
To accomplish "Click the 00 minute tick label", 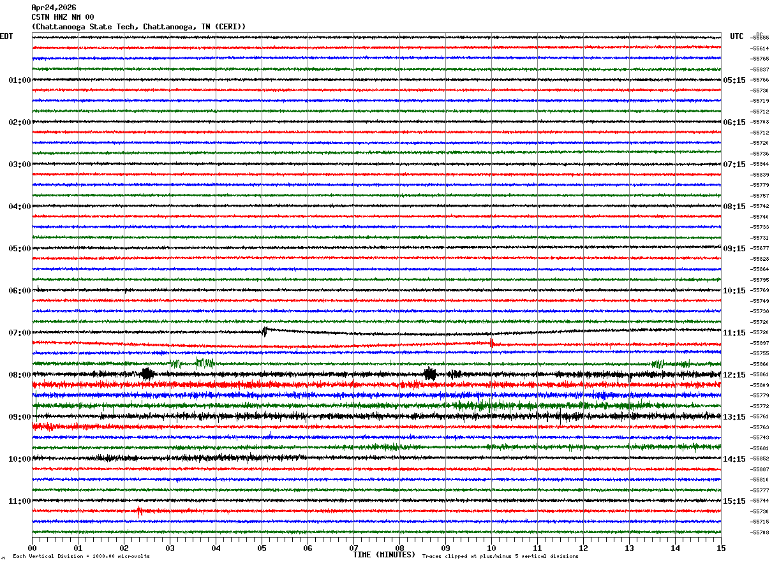I will [32, 548].
